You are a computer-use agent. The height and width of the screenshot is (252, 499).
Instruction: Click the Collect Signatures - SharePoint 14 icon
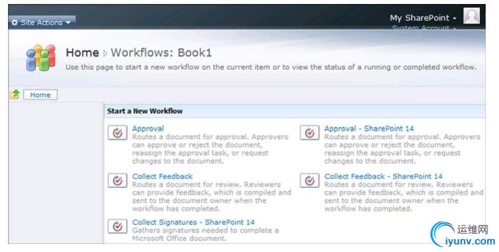[117, 226]
